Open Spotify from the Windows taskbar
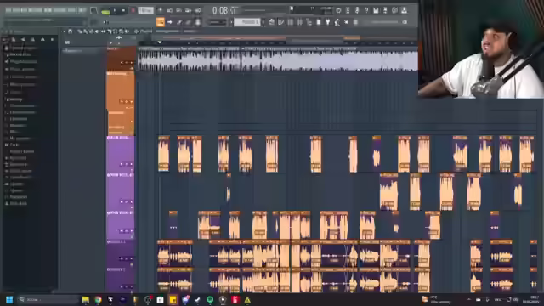The image size is (544, 306). [210, 299]
